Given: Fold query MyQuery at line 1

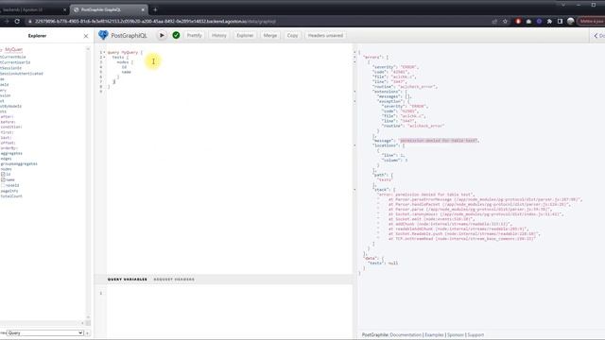Looking at the screenshot, I should click(x=104, y=52).
